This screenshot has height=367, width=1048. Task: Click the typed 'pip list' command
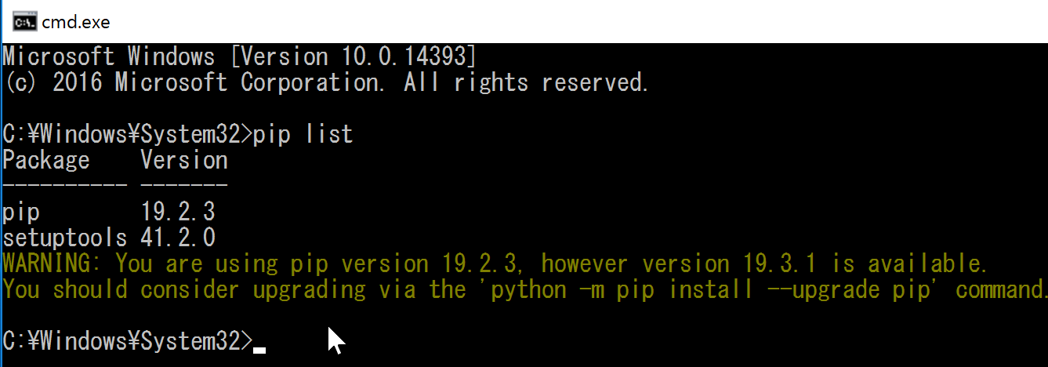pyautogui.click(x=303, y=135)
